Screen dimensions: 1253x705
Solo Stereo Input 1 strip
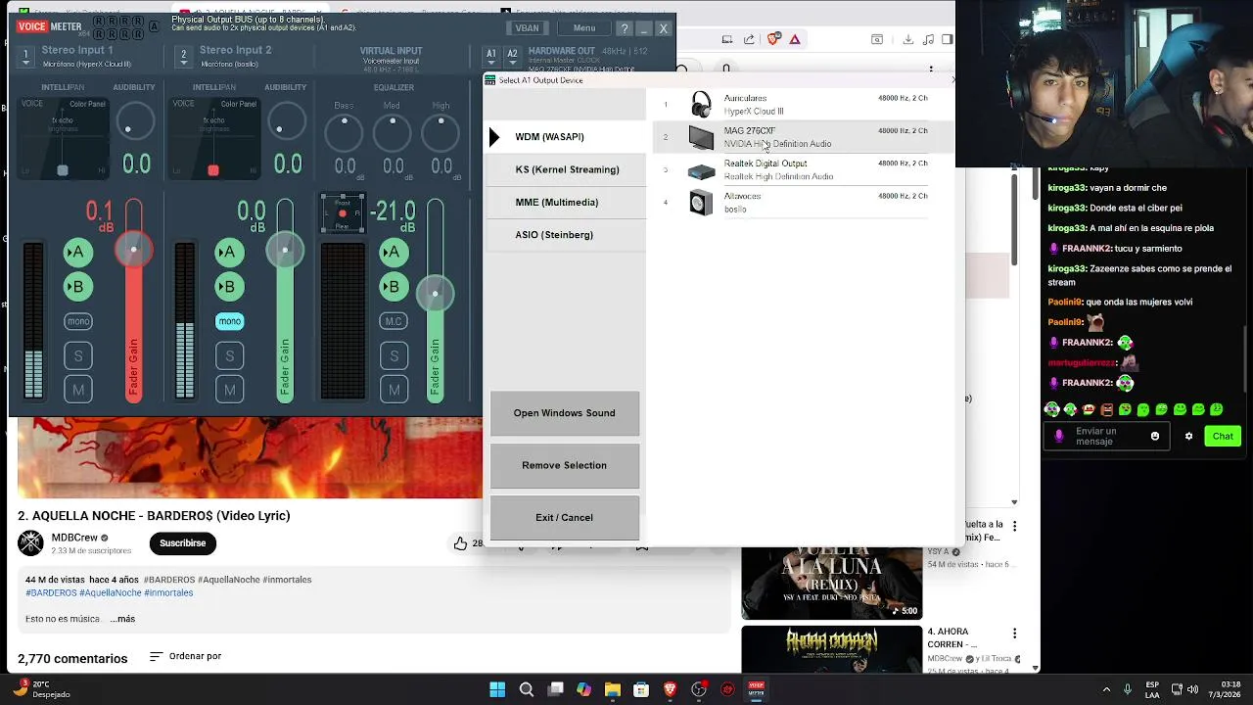78,356
